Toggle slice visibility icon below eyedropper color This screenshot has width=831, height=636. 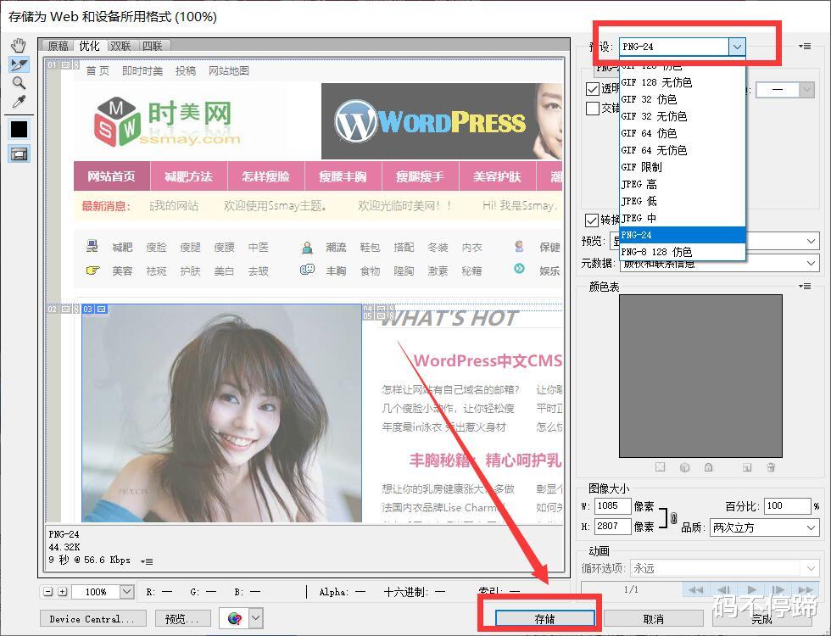[19, 153]
